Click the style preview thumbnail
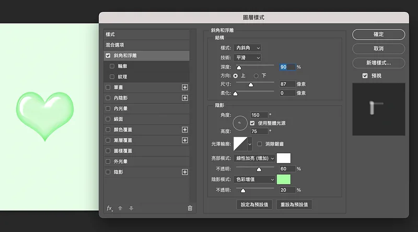418x232 pixels. pyautogui.click(x=378, y=109)
